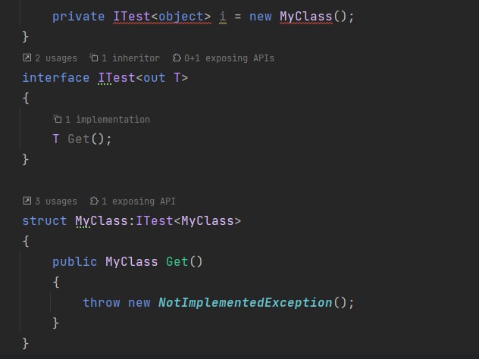Screen dimensions: 479x359
Task: Click the 'throw' keyword
Action: click(102, 303)
